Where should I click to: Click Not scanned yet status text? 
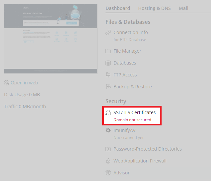pos(128,138)
